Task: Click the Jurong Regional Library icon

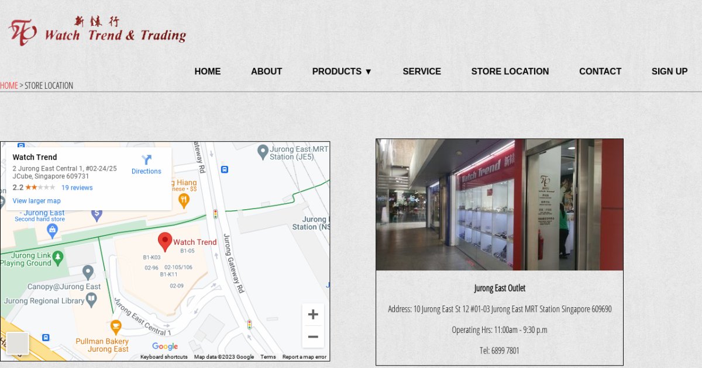Action: click(x=91, y=300)
